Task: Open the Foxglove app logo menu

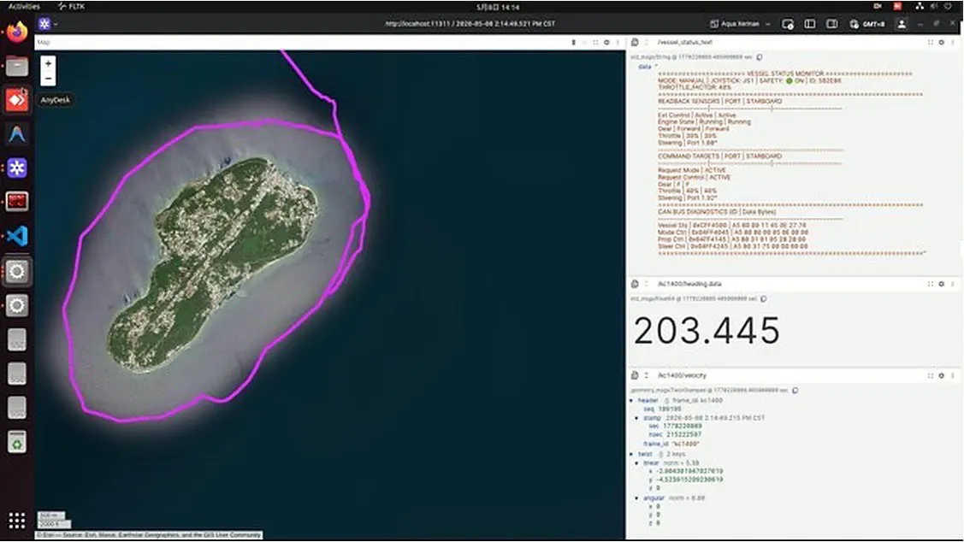Action: (44, 24)
